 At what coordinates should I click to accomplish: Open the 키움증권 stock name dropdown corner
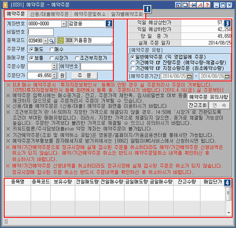[112, 43]
